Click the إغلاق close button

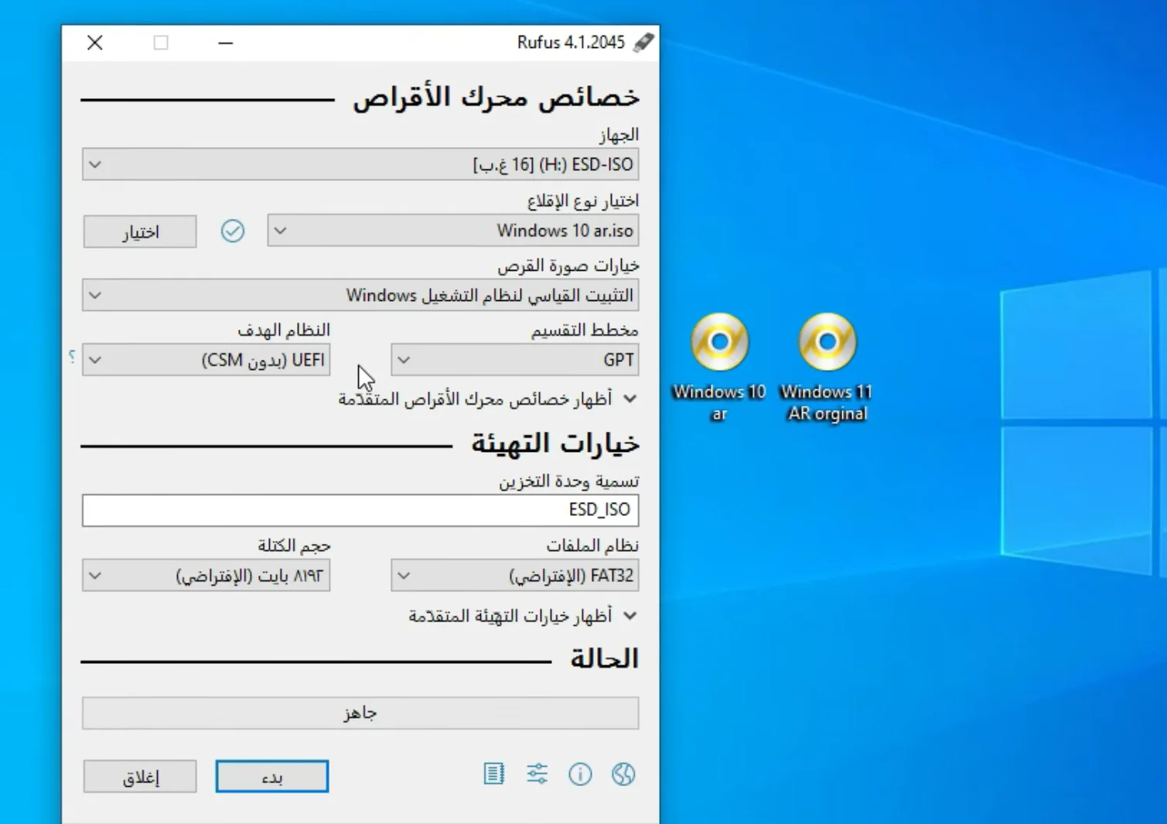(140, 776)
